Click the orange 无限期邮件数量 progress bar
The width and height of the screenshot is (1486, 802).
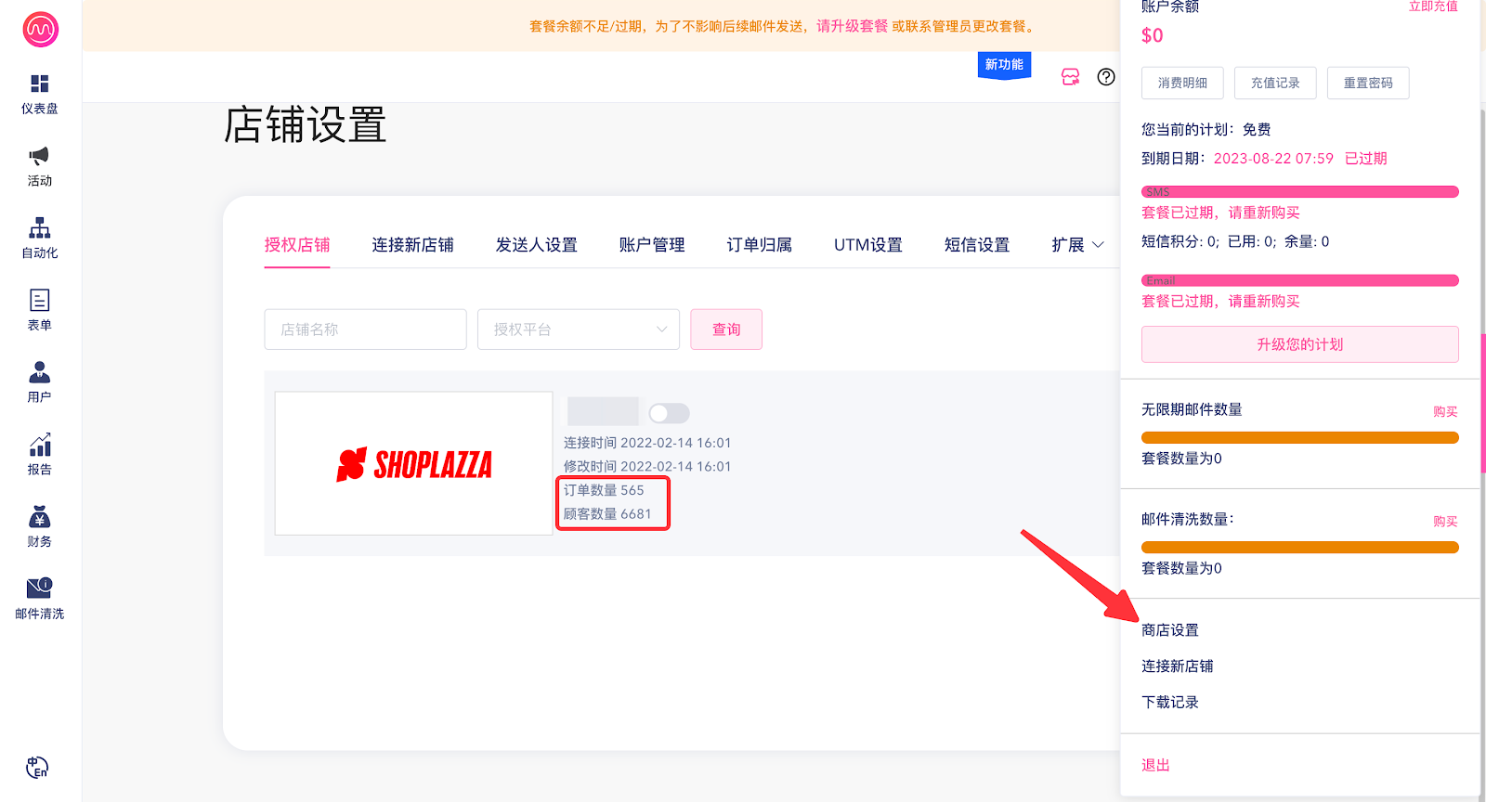click(1299, 437)
